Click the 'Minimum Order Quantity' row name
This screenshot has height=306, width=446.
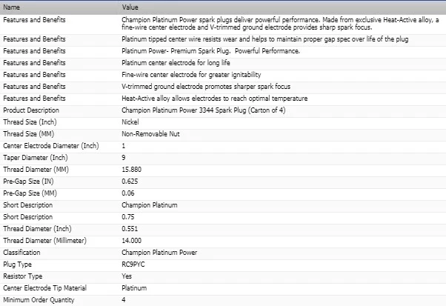pyautogui.click(x=39, y=300)
